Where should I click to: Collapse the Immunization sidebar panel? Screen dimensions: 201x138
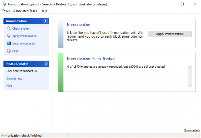[46, 21]
